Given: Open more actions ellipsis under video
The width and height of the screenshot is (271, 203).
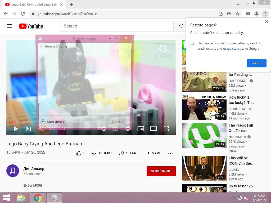Looking at the screenshot, I should tap(170, 153).
